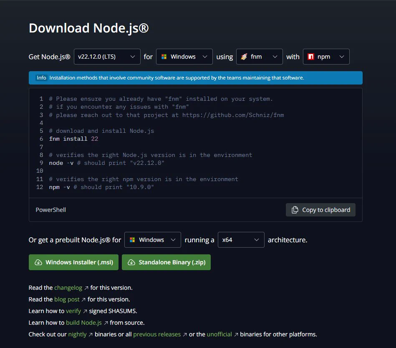Click the 'Download Node.js®' heading

88,28
